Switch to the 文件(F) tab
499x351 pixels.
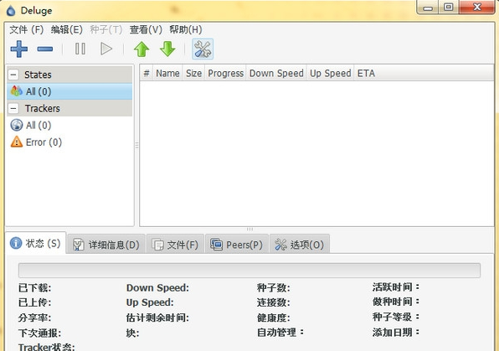[175, 245]
